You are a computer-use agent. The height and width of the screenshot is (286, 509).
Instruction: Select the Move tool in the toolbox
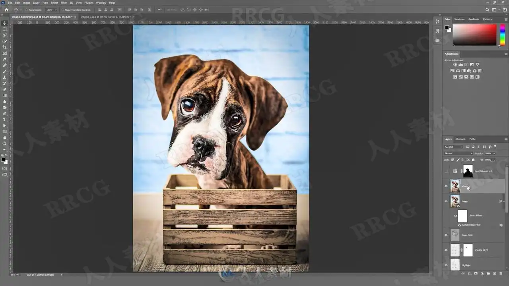tap(5, 23)
